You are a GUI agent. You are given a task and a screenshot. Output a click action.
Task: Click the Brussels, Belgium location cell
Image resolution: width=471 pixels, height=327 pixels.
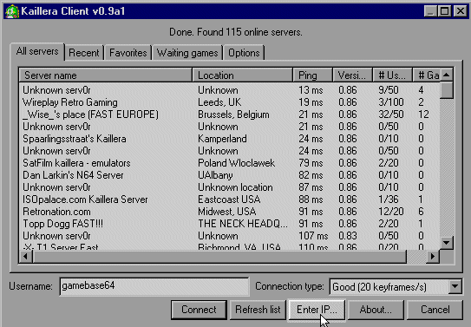pos(233,114)
